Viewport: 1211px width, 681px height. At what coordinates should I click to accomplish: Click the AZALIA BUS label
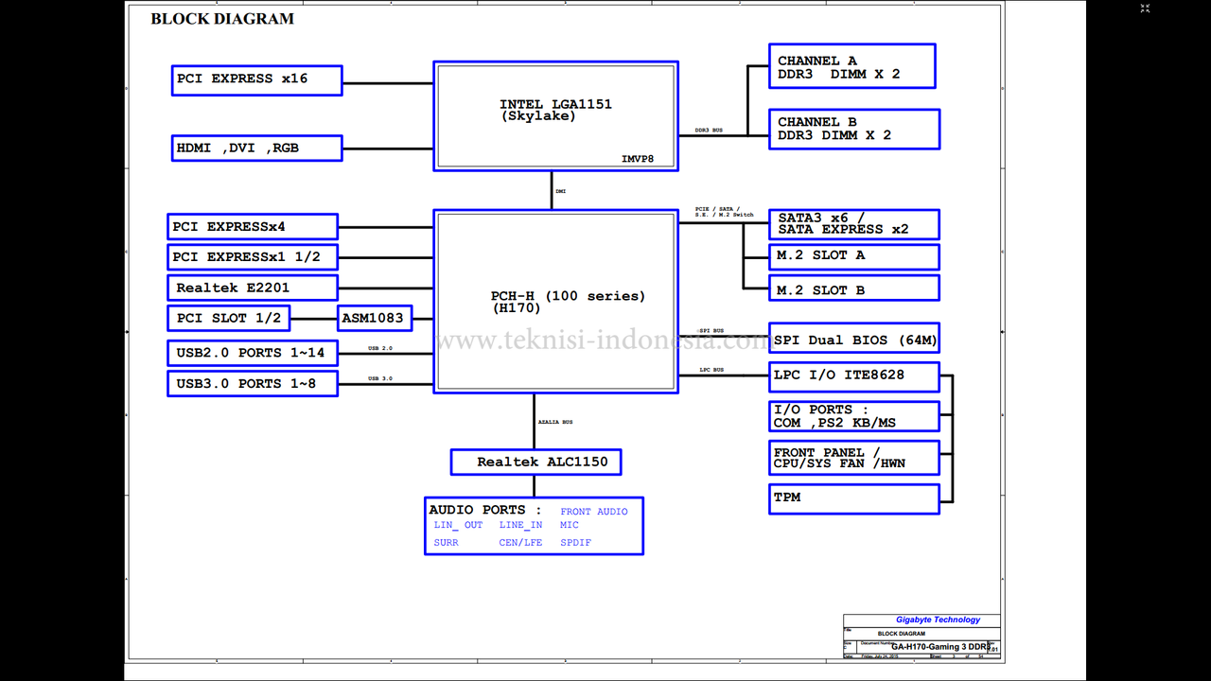(555, 422)
